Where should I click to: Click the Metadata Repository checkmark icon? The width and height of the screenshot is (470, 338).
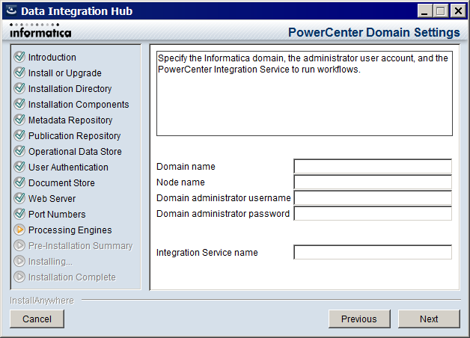[x=19, y=120]
